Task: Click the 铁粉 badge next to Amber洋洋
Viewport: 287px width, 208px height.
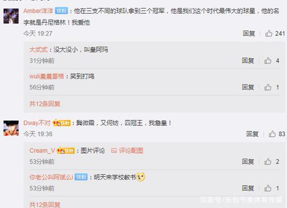Action: point(61,11)
